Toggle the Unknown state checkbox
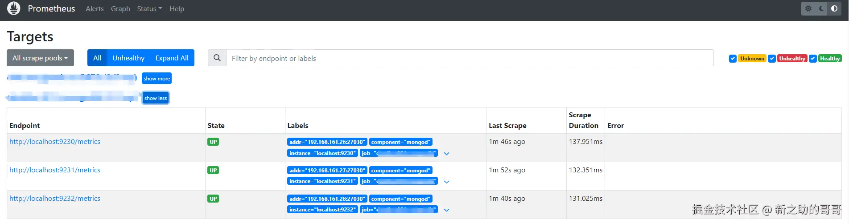Screen dimensions: 849x223 pos(733,59)
